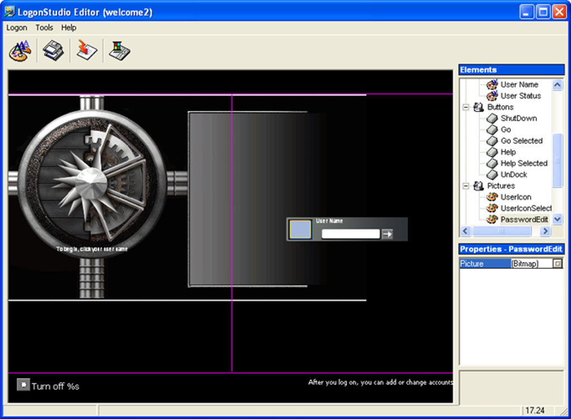
Task: Preview the logon screen from toolbar
Action: point(118,51)
